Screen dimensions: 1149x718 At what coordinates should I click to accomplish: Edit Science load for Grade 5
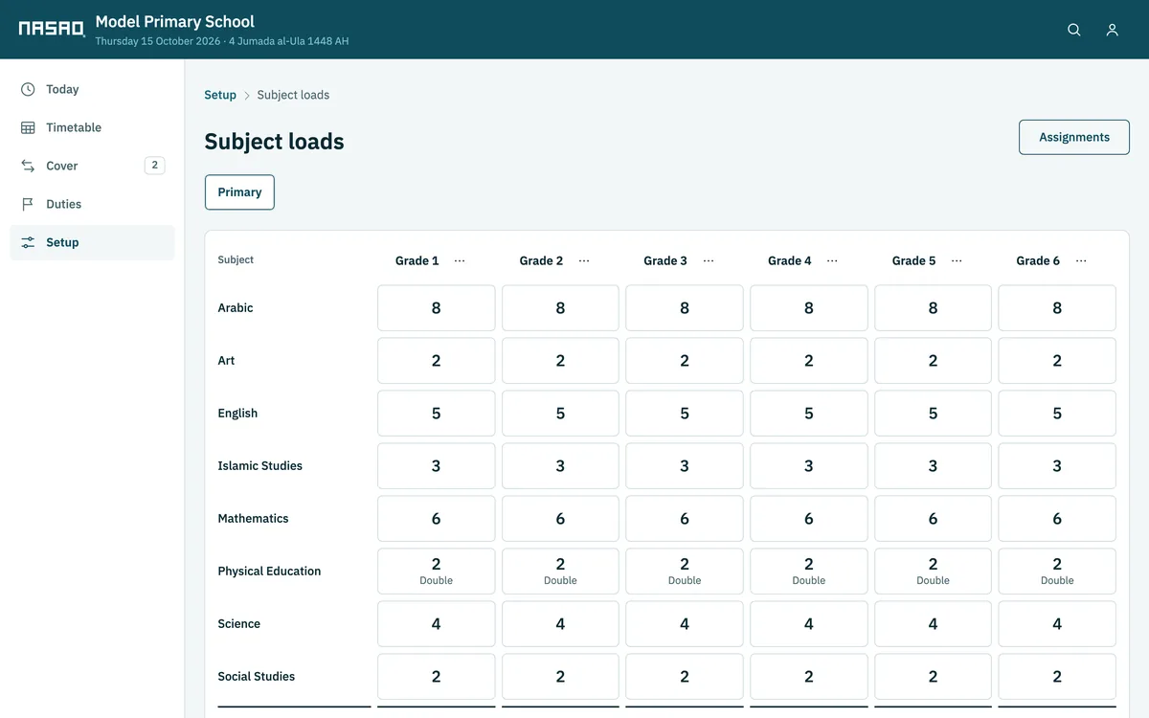[934, 624]
